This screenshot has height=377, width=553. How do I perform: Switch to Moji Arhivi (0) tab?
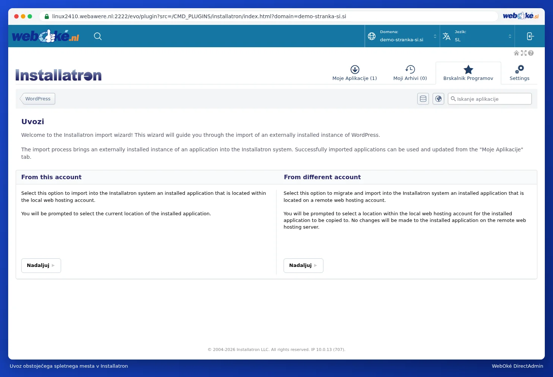coord(410,73)
